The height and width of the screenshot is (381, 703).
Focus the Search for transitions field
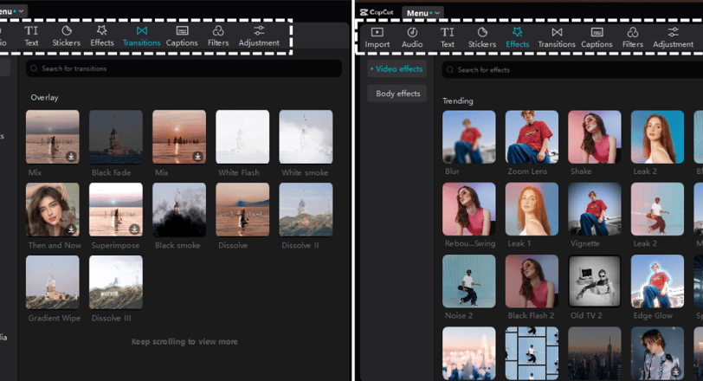point(184,68)
